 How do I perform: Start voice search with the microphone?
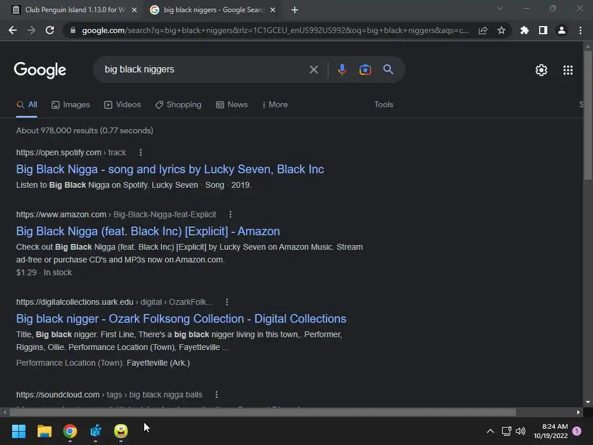pyautogui.click(x=342, y=70)
